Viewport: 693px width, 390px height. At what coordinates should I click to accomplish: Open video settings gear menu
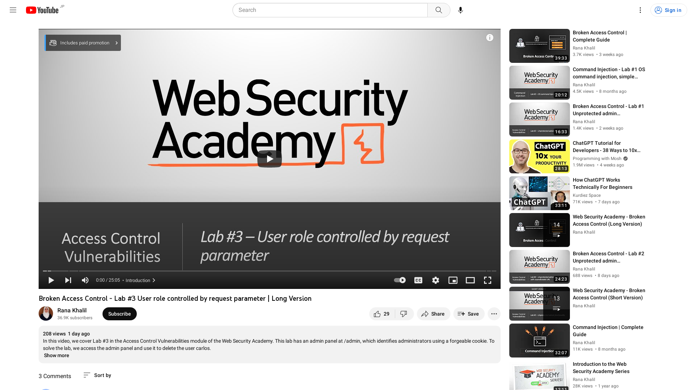(436, 280)
